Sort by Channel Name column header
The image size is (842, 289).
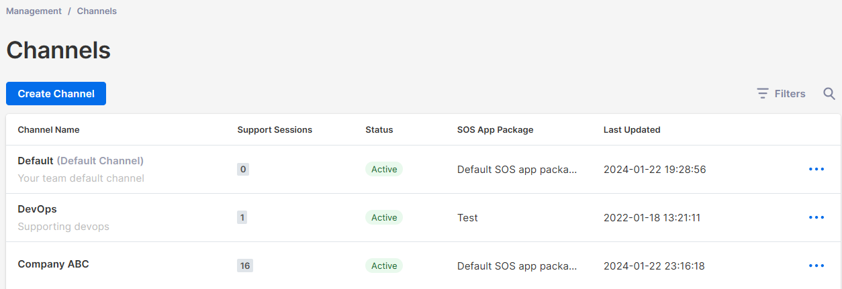click(48, 129)
